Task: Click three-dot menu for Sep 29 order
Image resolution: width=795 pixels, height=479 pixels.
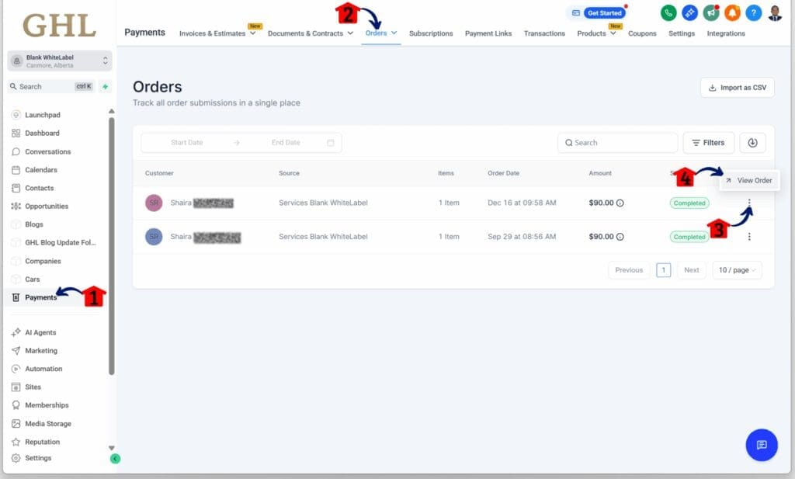Action: 749,237
